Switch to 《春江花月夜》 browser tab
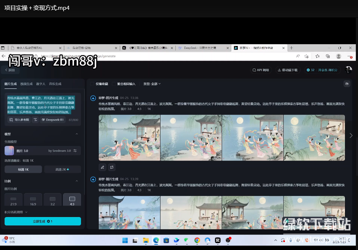 149,48
